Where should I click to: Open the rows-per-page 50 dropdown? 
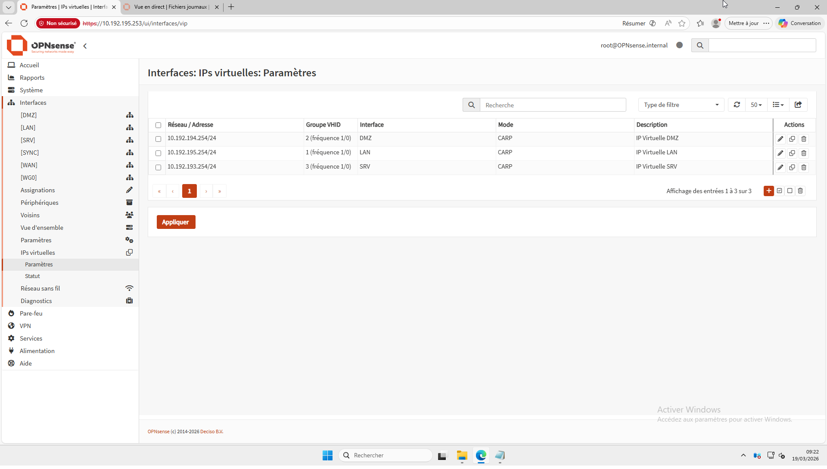(756, 105)
